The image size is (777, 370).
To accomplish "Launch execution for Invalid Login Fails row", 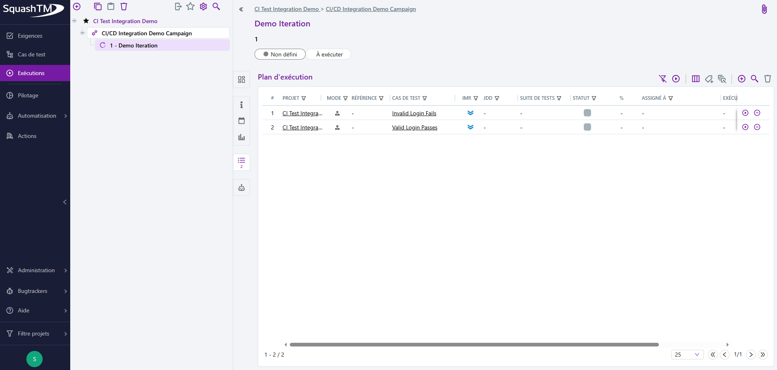I will [x=745, y=113].
